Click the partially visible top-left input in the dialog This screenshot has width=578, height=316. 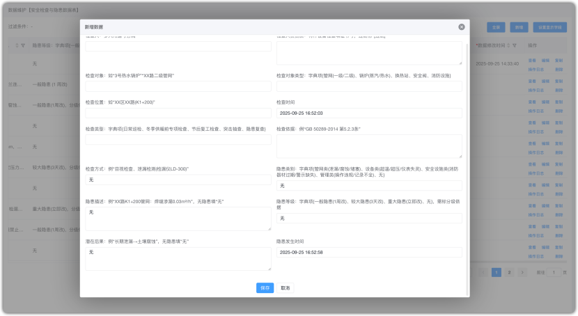[x=178, y=46]
